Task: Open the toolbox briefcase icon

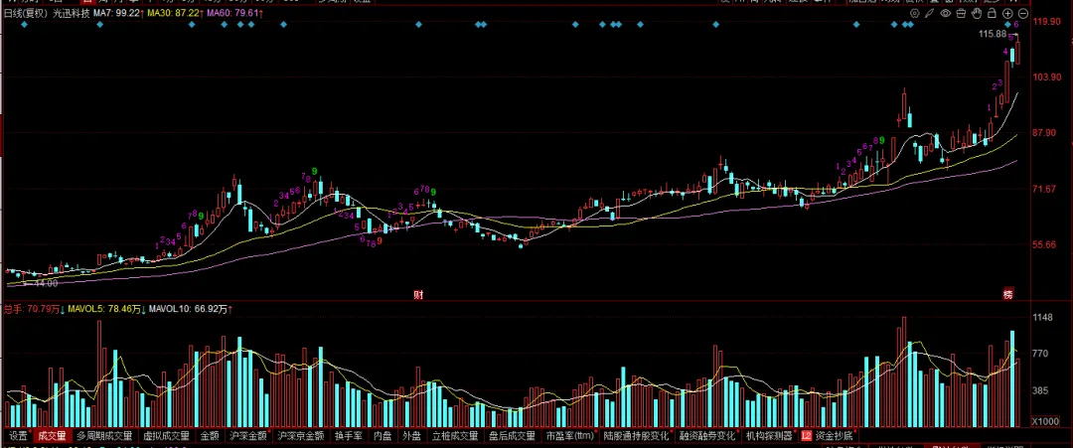Action: (961, 13)
